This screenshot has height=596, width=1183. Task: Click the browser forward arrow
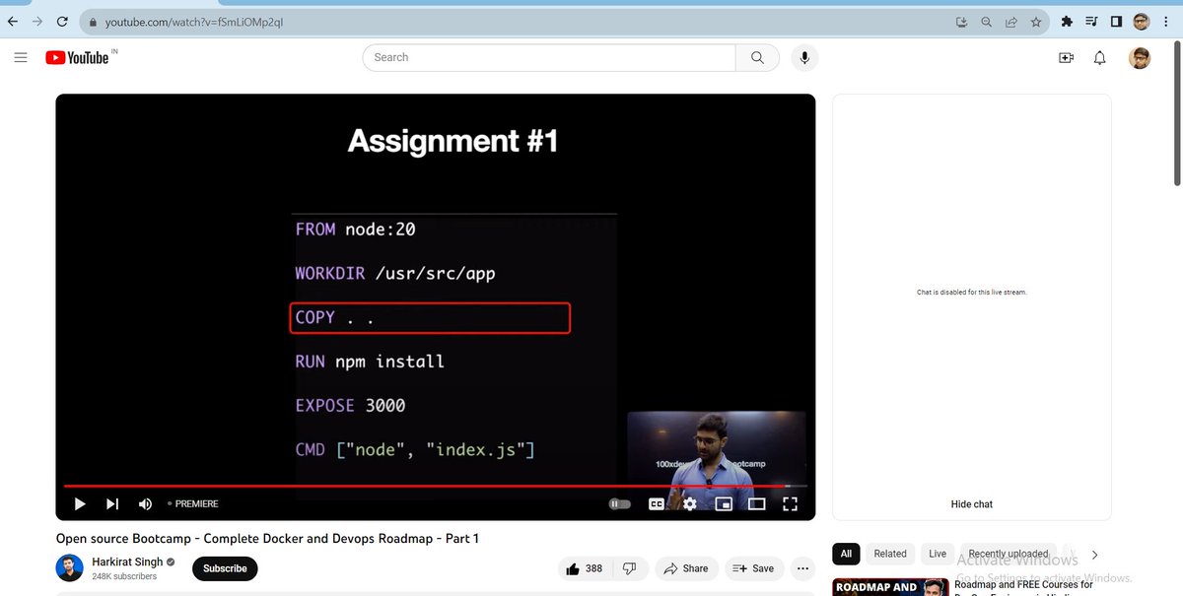coord(37,21)
